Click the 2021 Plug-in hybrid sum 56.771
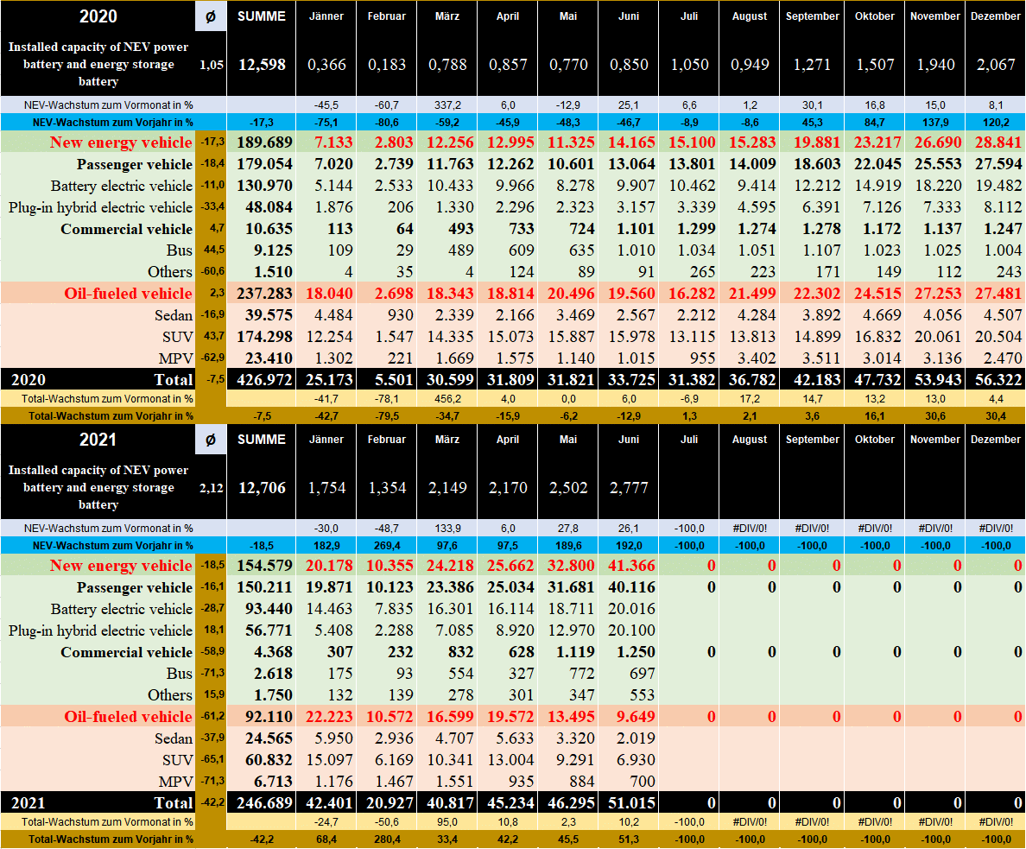 point(261,630)
